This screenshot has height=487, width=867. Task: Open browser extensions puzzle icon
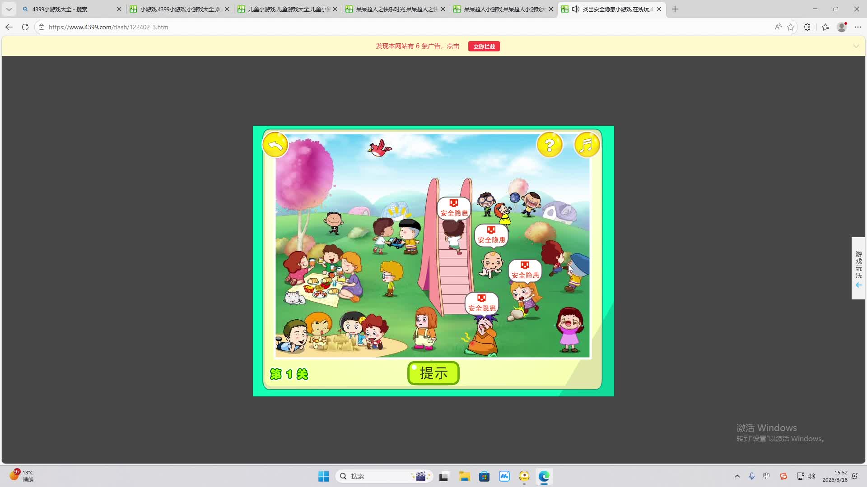(x=807, y=27)
